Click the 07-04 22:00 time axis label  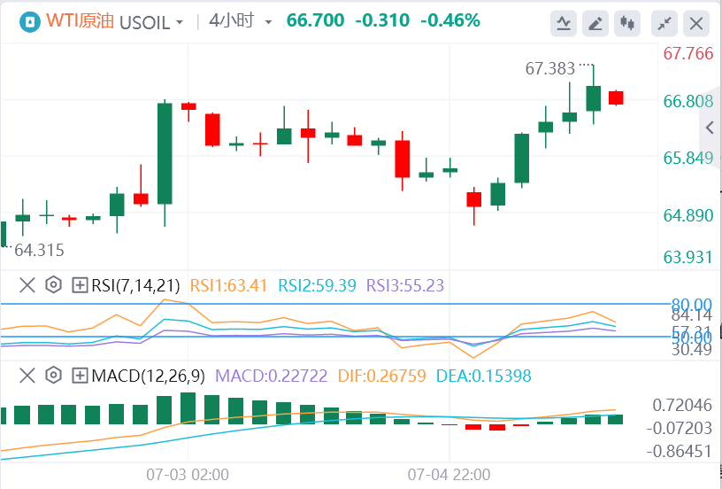[x=449, y=474]
